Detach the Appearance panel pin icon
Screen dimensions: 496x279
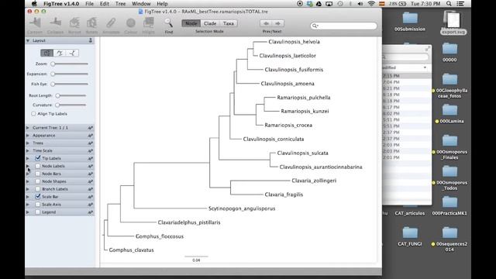point(90,136)
